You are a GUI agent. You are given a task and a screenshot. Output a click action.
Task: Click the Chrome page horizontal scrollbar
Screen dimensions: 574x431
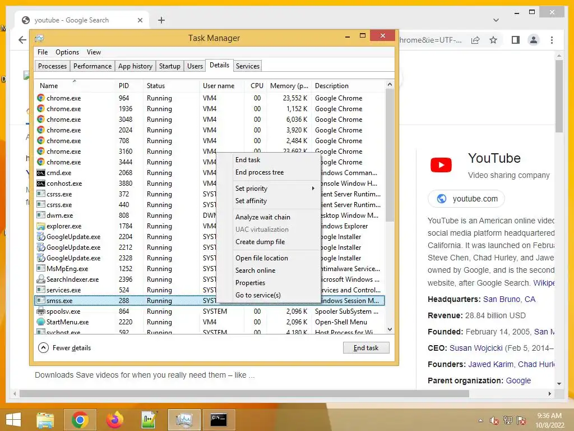[244, 393]
